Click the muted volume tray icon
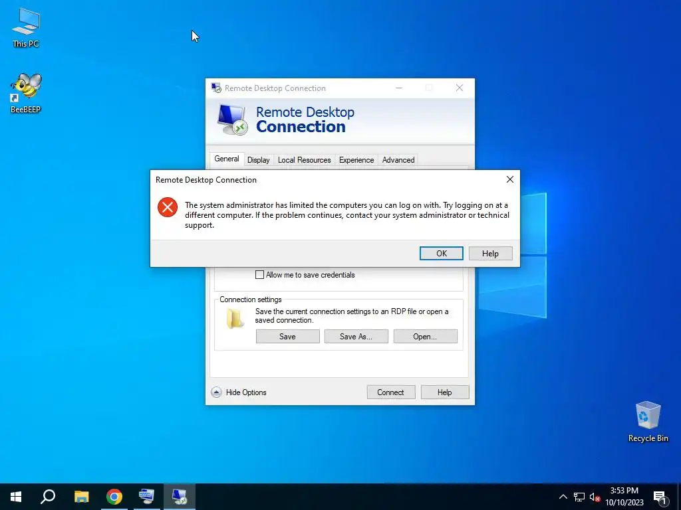 (595, 497)
